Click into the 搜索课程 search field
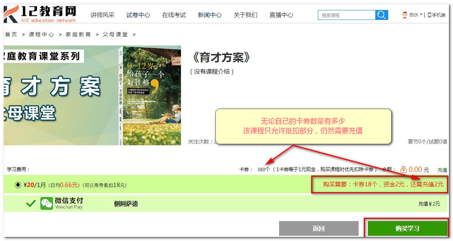This screenshot has width=453, height=241. click(x=347, y=15)
